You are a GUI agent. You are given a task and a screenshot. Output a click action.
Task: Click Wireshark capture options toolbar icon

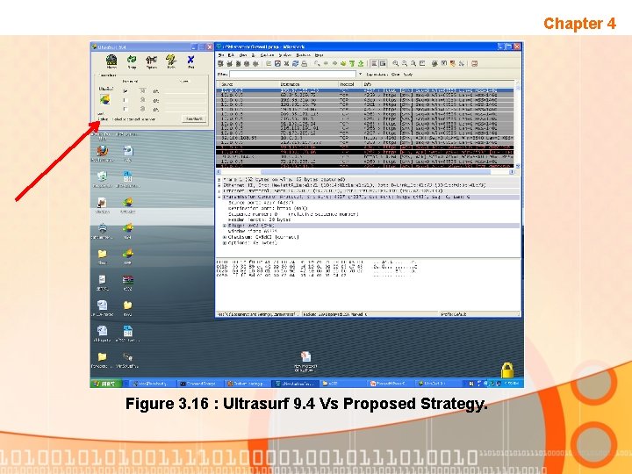229,64
